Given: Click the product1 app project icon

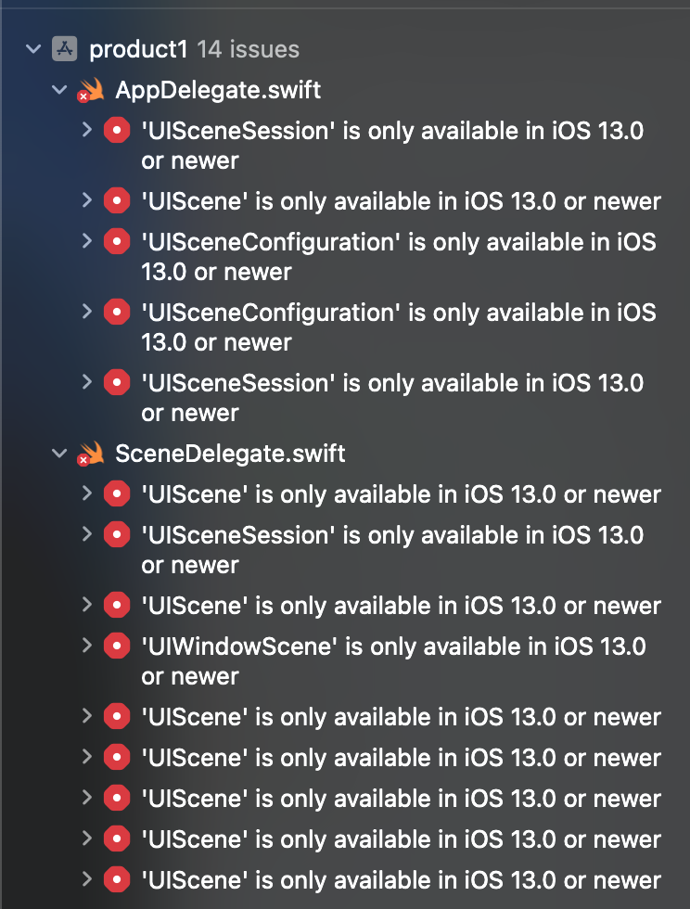Looking at the screenshot, I should 64,48.
